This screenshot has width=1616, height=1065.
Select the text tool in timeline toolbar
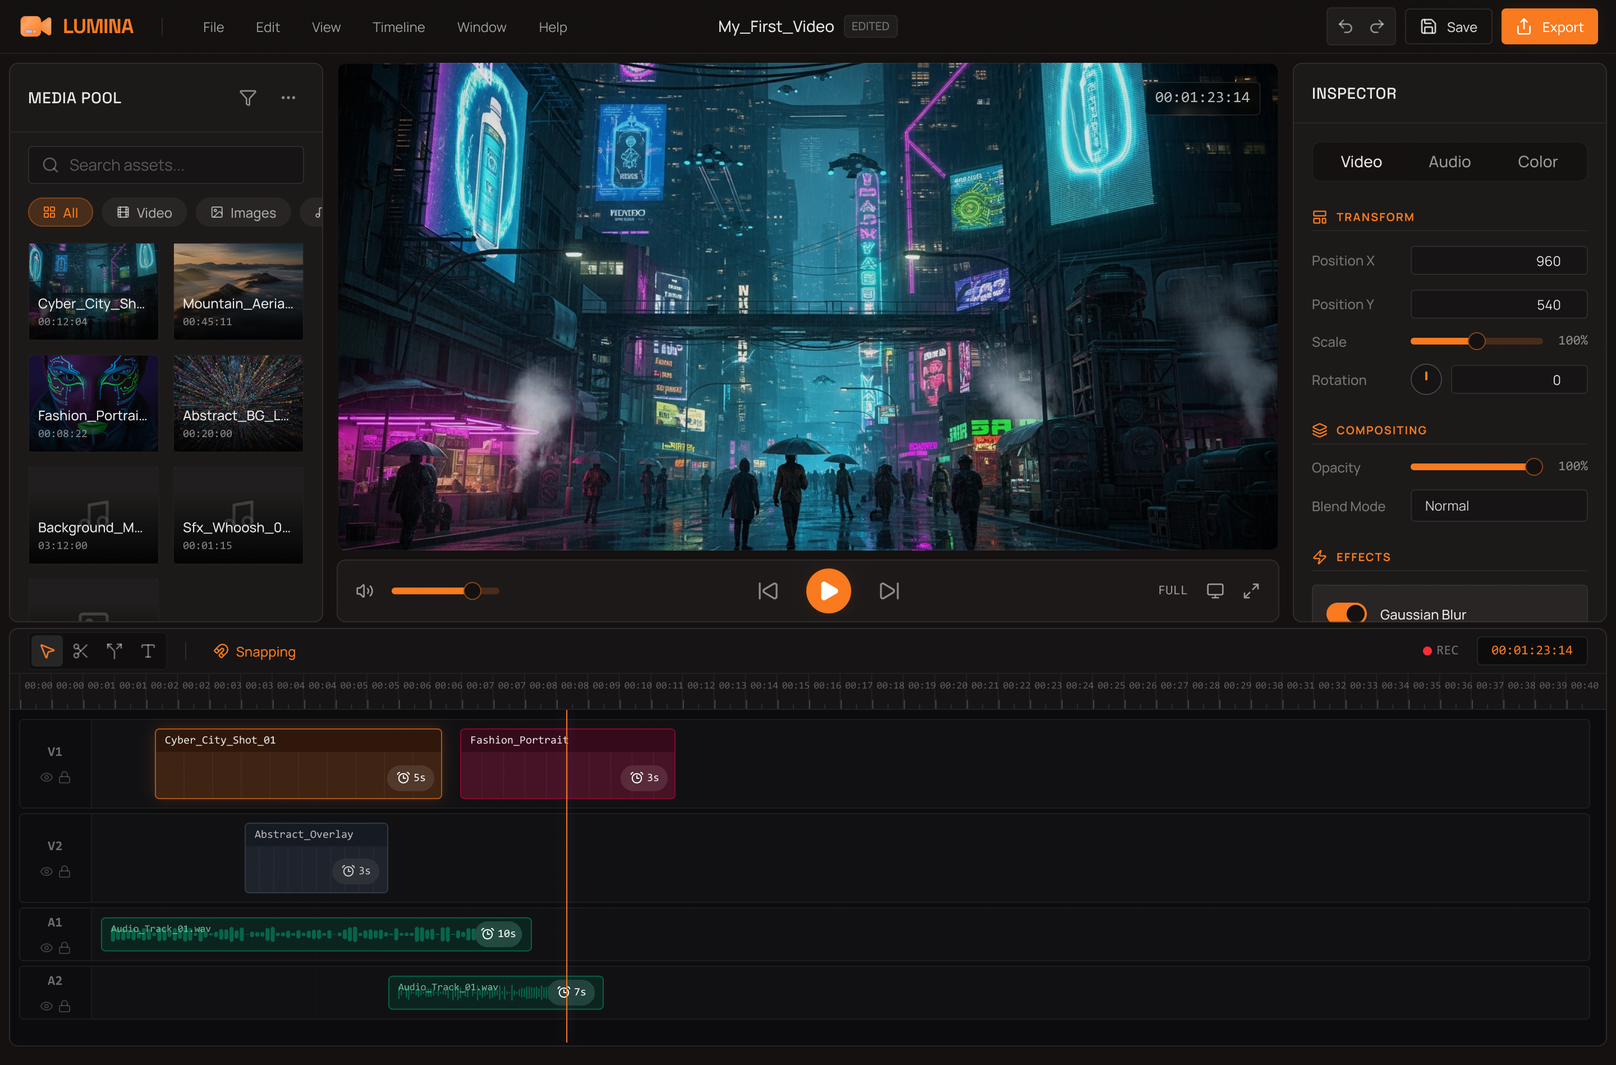point(148,651)
